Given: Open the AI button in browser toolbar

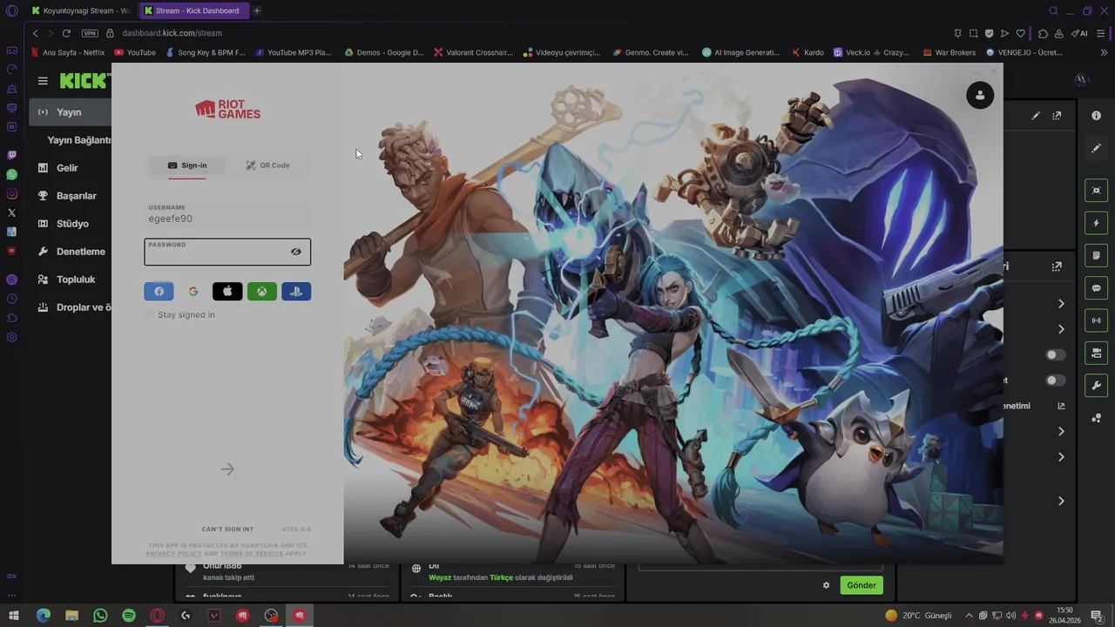Looking at the screenshot, I should (x=1080, y=33).
